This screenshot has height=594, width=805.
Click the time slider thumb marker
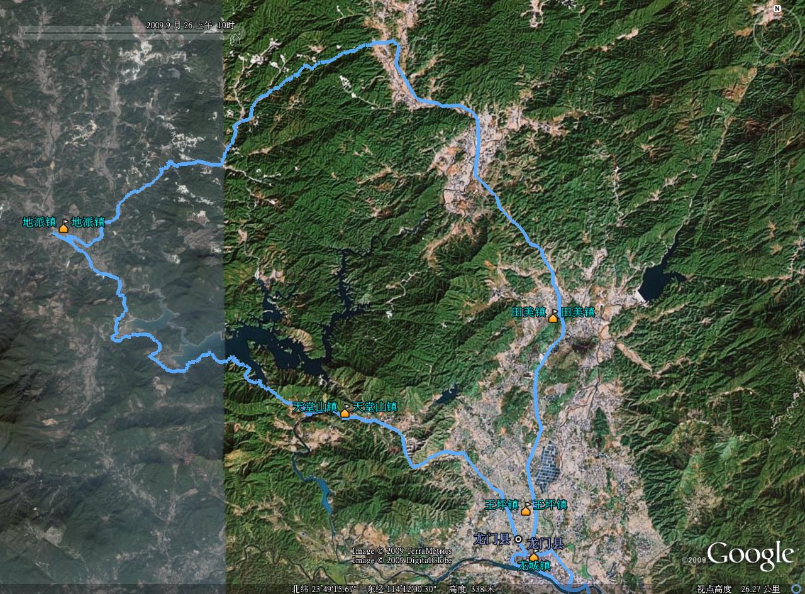pyautogui.click(x=235, y=39)
